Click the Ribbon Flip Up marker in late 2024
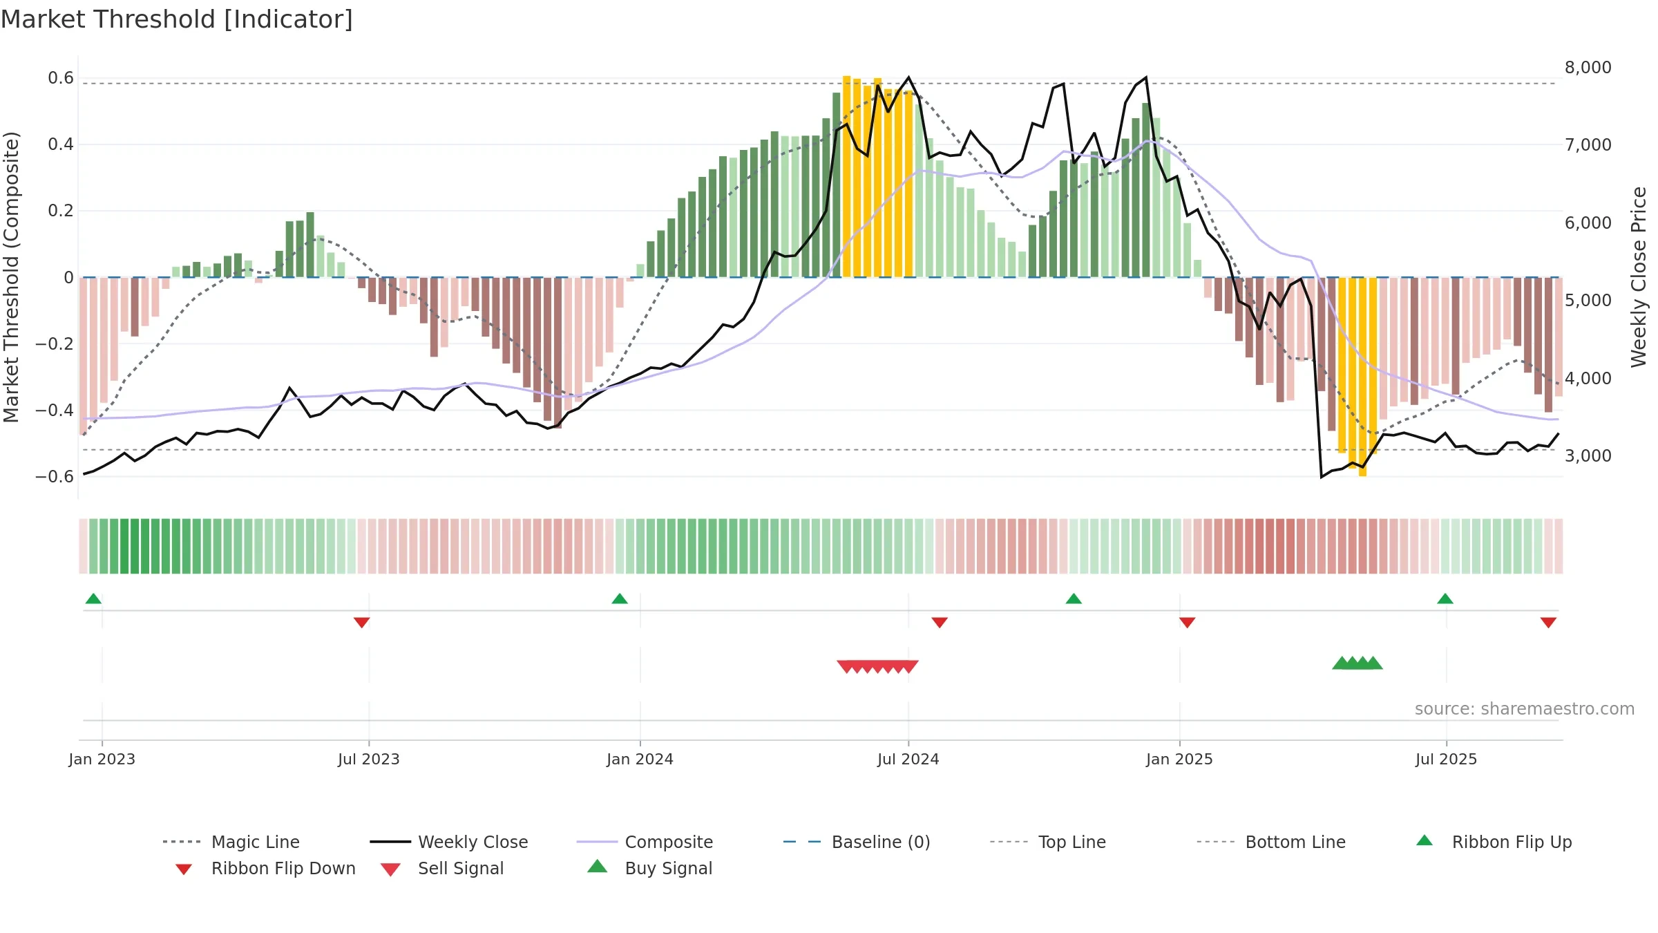The height and width of the screenshot is (933, 1658). click(1074, 599)
